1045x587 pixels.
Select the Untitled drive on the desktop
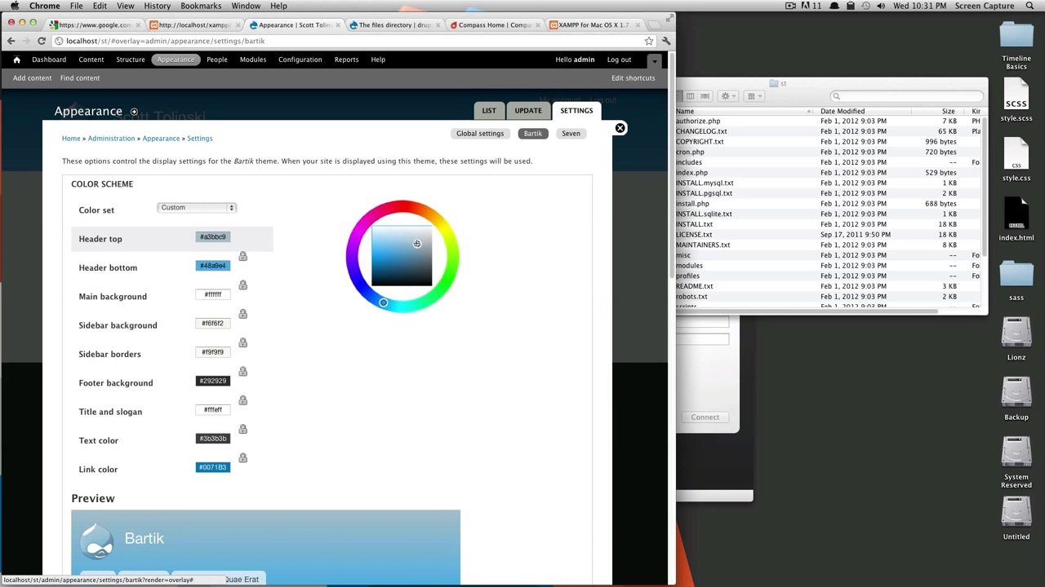click(x=1016, y=514)
